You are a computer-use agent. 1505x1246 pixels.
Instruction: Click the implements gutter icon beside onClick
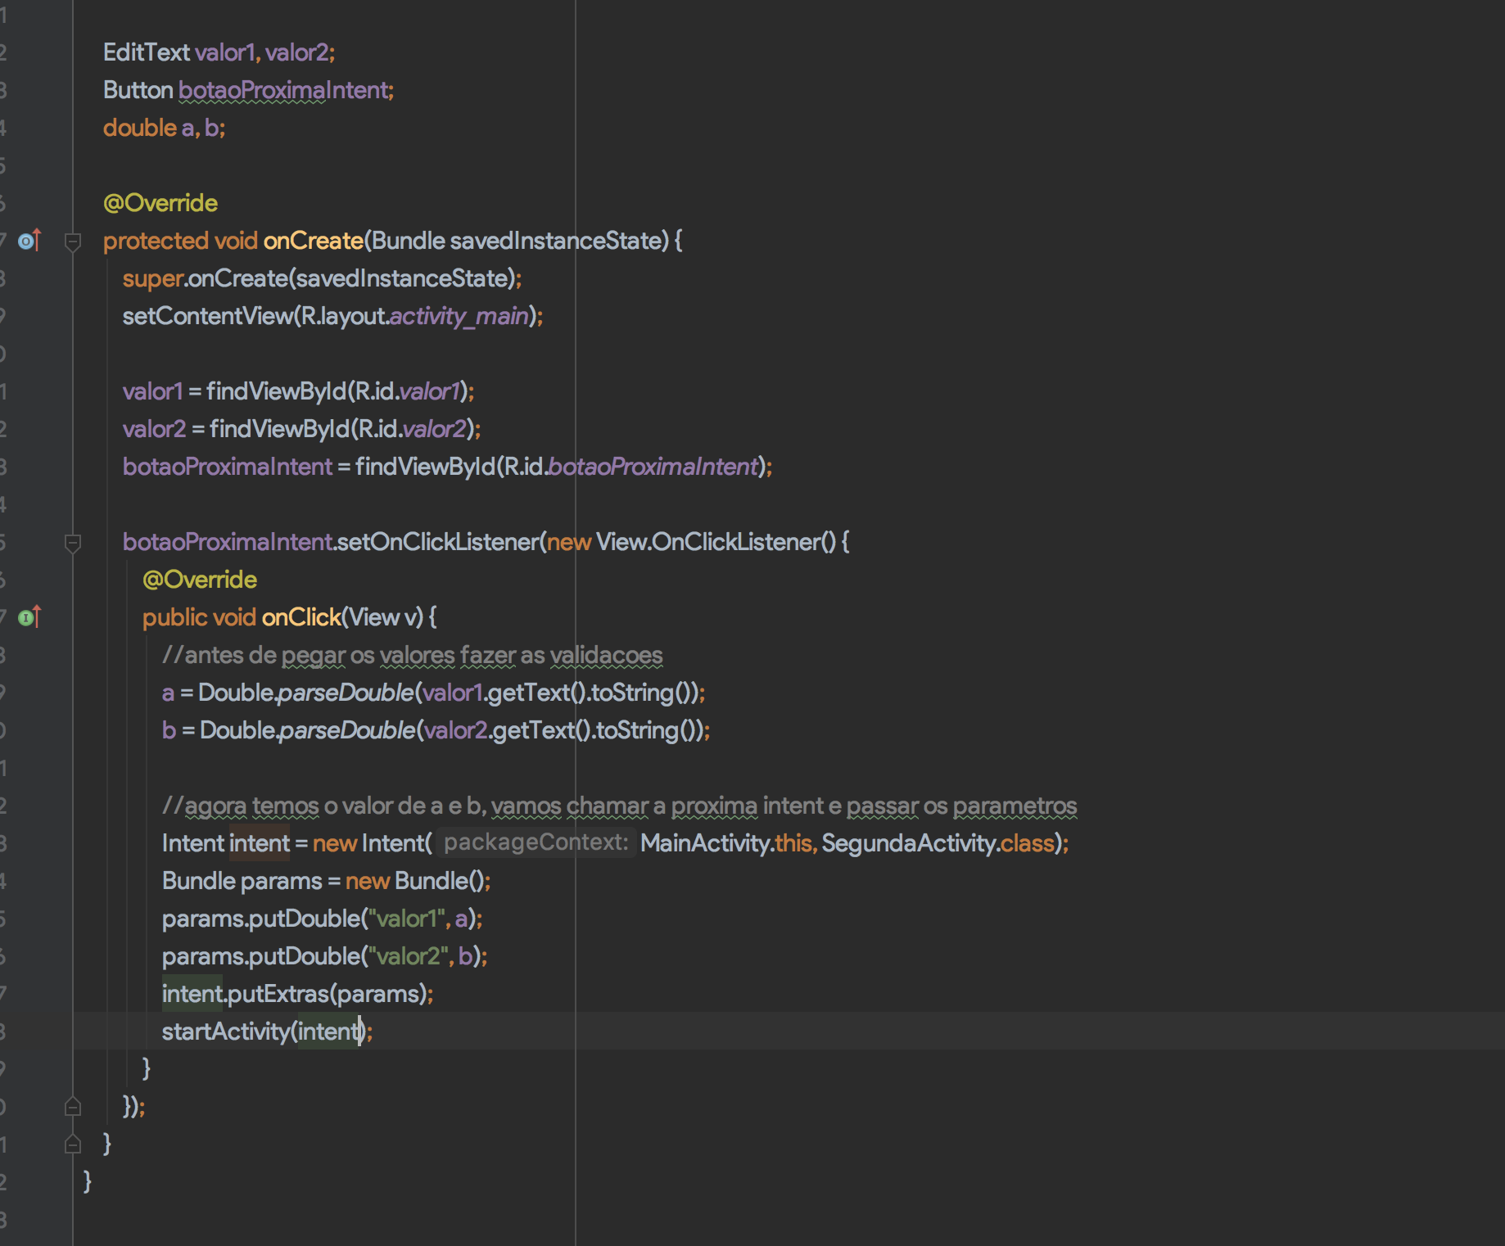[x=29, y=617]
